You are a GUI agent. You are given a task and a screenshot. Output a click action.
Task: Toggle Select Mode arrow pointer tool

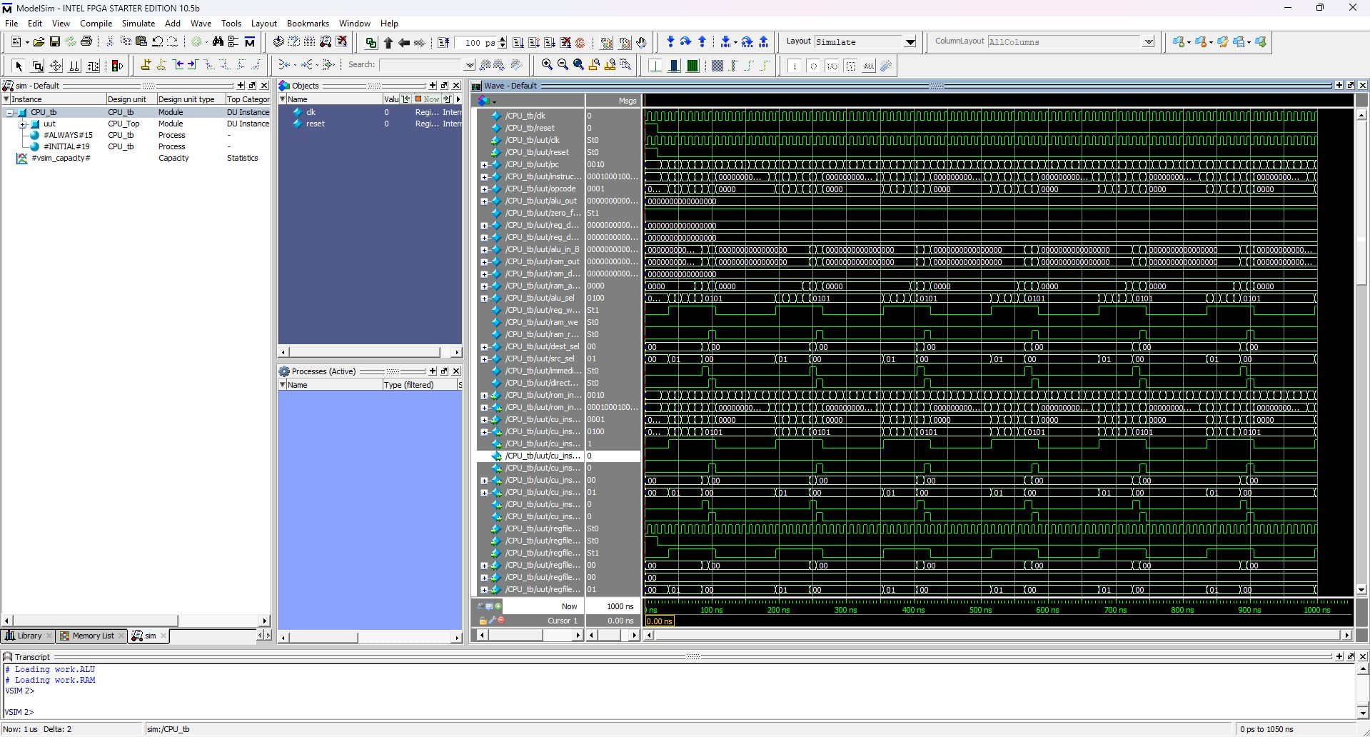[19, 66]
